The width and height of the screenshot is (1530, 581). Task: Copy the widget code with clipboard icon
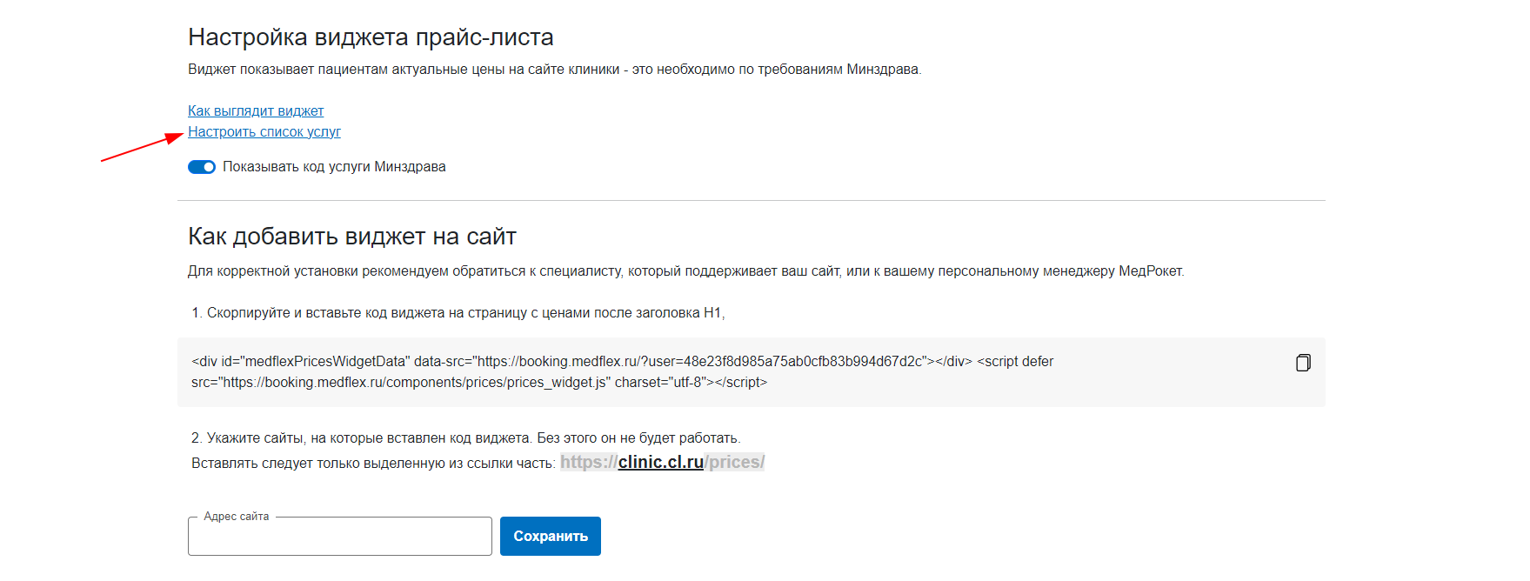click(1303, 363)
